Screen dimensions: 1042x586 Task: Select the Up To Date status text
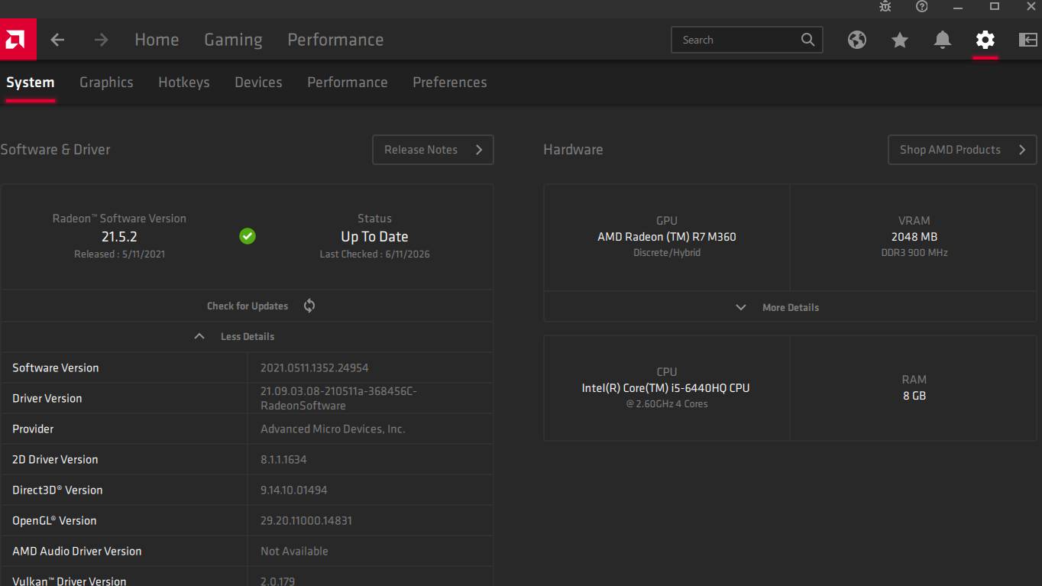(x=374, y=236)
